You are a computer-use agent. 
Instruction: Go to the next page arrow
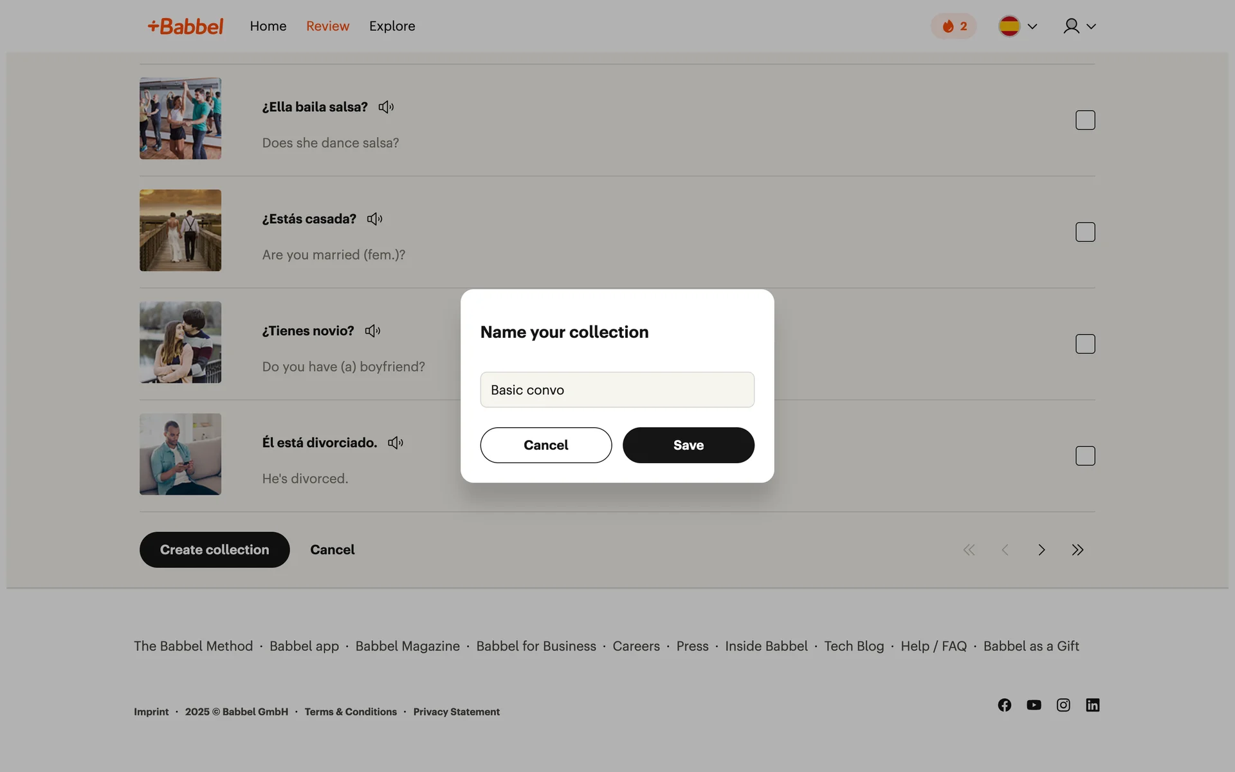click(1041, 550)
